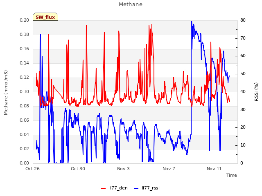The height and width of the screenshot is (196, 262).
Task: Click the 0.08 left axis tick label
Action: [25, 106]
